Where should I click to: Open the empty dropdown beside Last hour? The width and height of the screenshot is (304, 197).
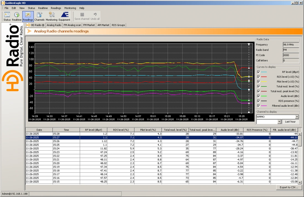click(279, 122)
